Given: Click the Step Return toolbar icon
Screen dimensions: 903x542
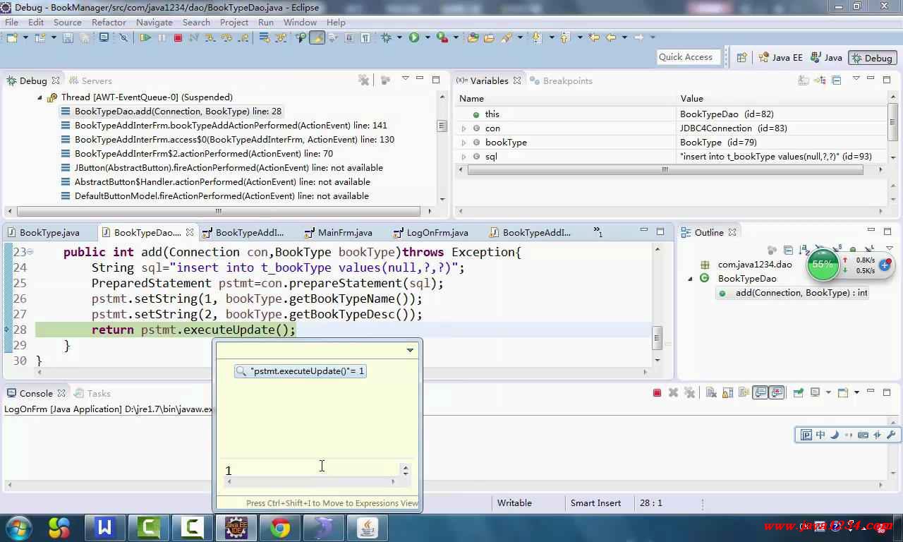Looking at the screenshot, I should 243,37.
